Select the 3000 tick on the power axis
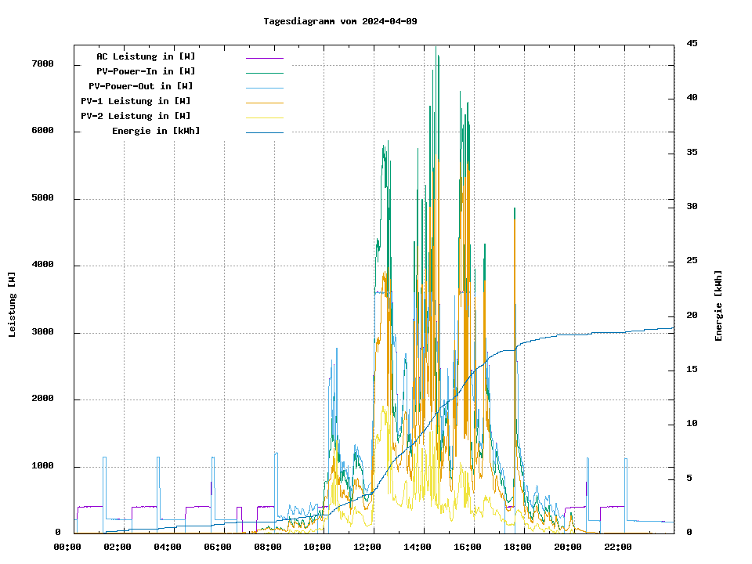752x564 pixels. [x=42, y=332]
